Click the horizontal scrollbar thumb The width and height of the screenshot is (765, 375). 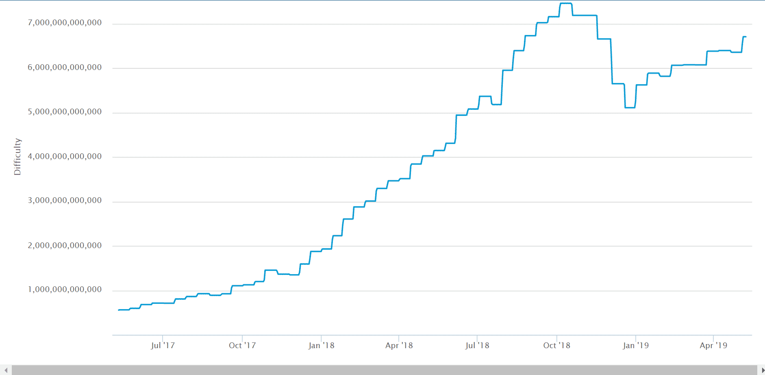385,370
